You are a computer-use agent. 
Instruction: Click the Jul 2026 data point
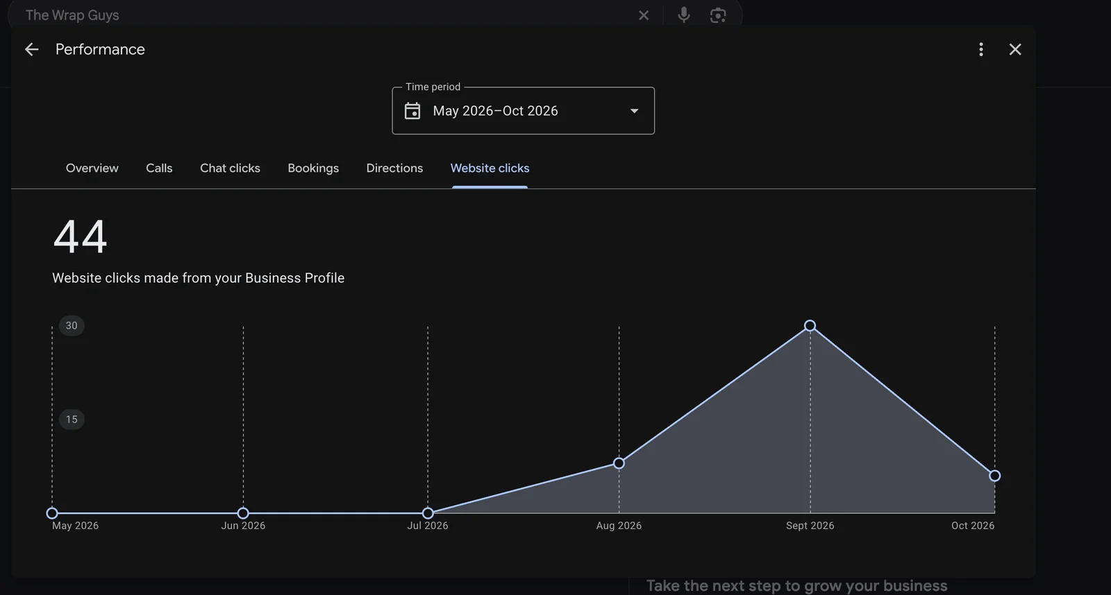pos(428,513)
